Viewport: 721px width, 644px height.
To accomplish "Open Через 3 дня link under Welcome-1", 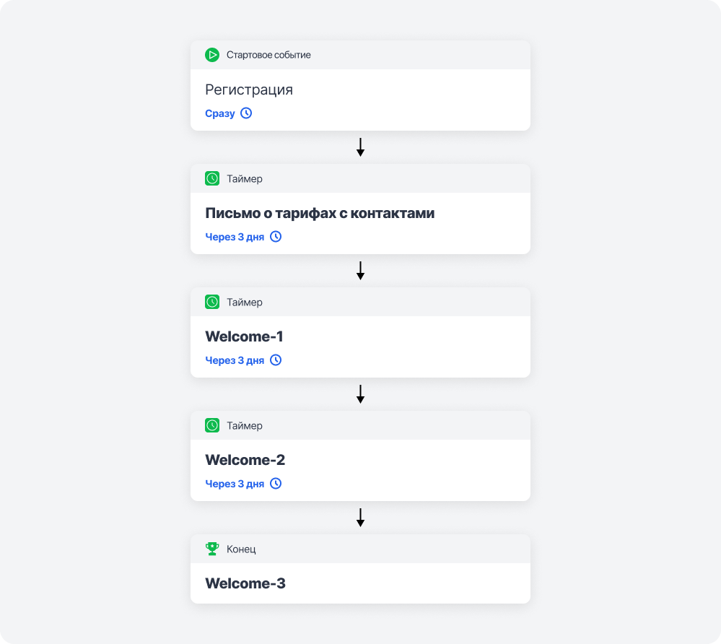I will (x=235, y=360).
